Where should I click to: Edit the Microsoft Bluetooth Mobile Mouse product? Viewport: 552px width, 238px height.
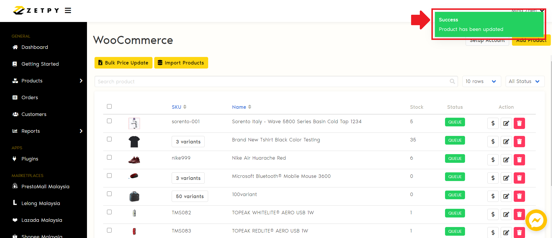506,178
